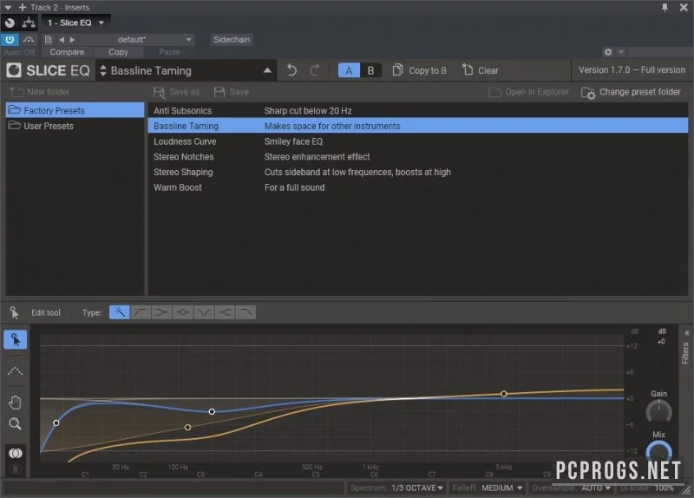The image size is (694, 498).
Task: Select the Anti Subsonics preset
Action: 417,111
